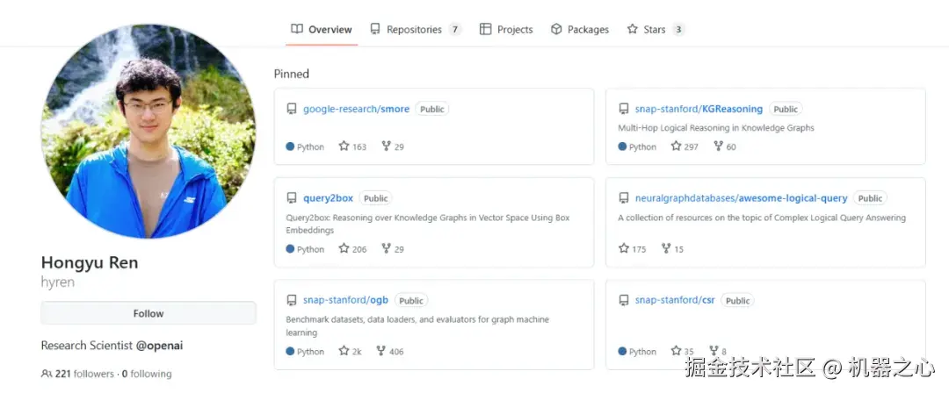Click the Public badge on the csr card
Viewport: 949px width, 393px height.
[x=738, y=301]
